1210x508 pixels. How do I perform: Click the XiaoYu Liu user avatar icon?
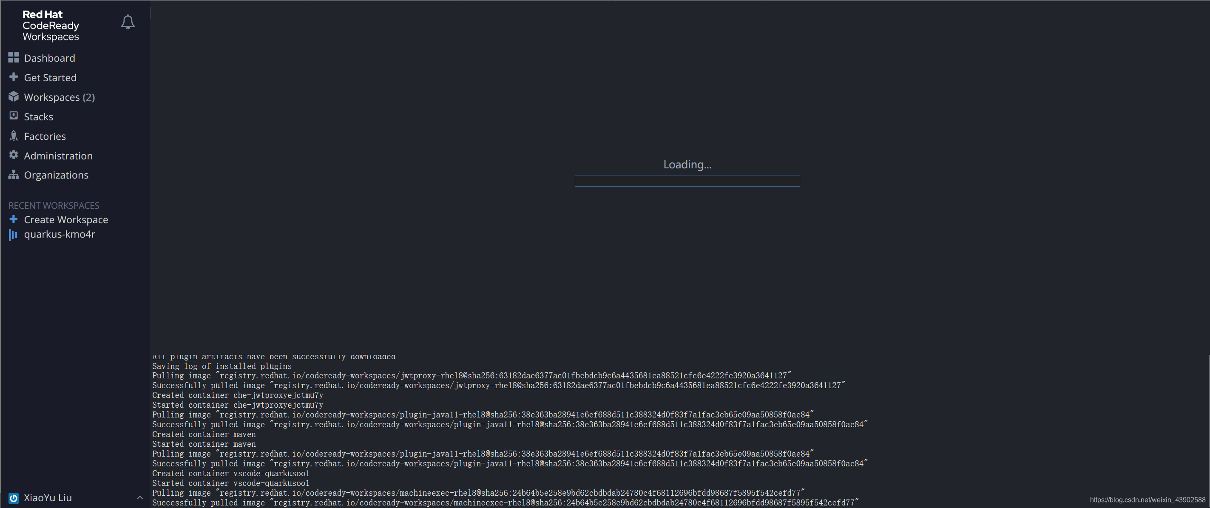pyautogui.click(x=14, y=498)
